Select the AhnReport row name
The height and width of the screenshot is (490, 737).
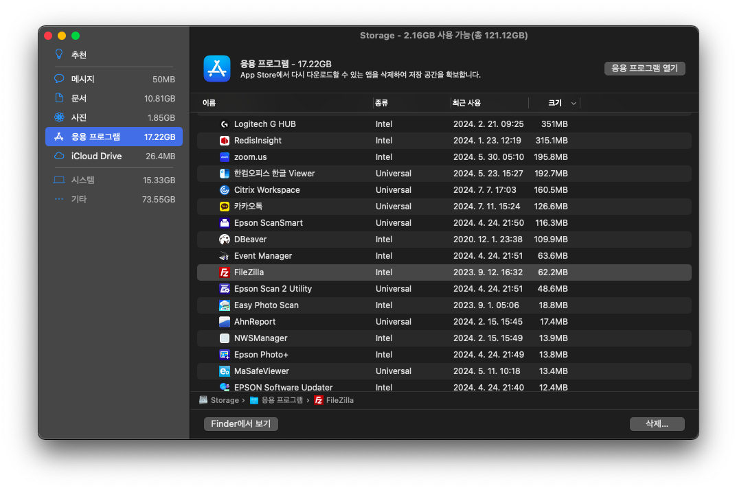click(x=255, y=321)
